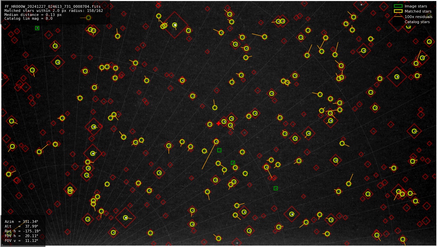Click the 'FOV h = 20.11°' readout
The image size is (437, 247).
pyautogui.click(x=21, y=236)
